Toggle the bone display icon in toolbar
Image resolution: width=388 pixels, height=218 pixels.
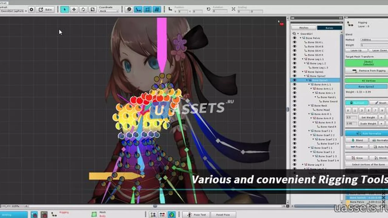[x=138, y=9]
